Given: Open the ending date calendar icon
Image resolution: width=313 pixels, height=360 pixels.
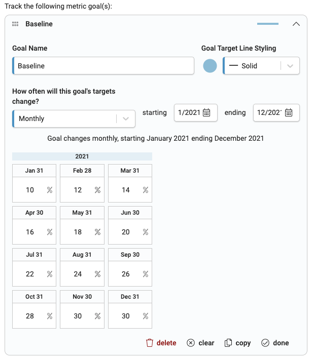Looking at the screenshot, I should (289, 113).
